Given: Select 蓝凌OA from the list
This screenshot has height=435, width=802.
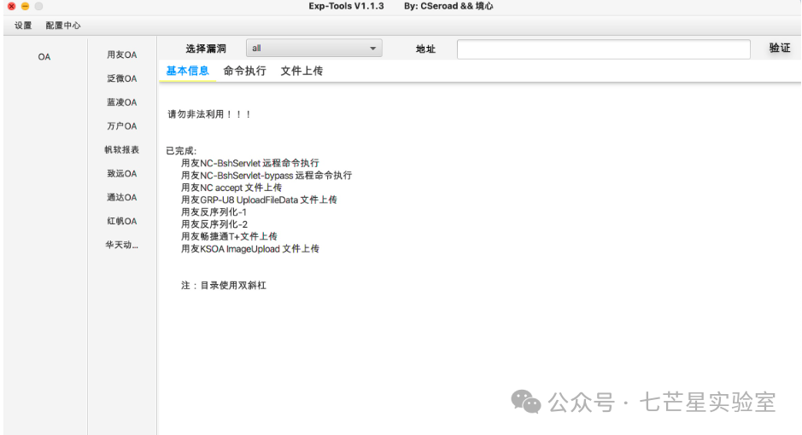Looking at the screenshot, I should [122, 102].
